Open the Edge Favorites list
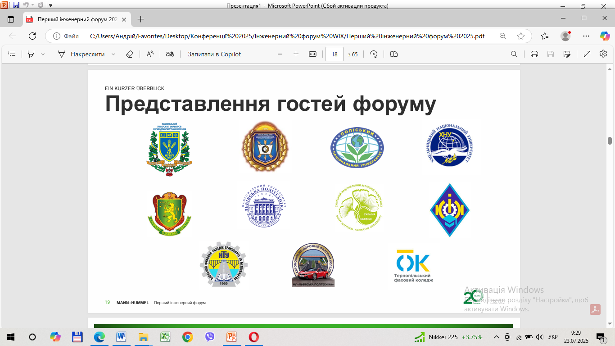This screenshot has height=346, width=615. pyautogui.click(x=545, y=36)
